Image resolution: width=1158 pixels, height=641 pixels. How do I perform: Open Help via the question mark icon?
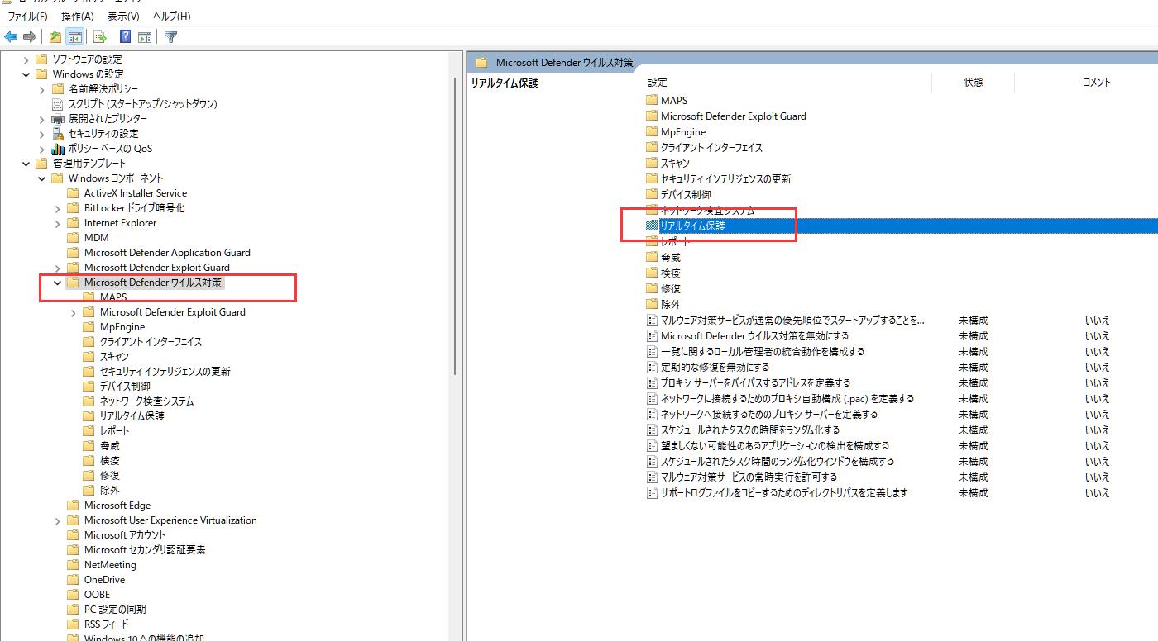coord(125,36)
